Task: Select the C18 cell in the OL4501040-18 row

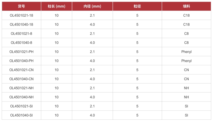Action: coord(186,24)
